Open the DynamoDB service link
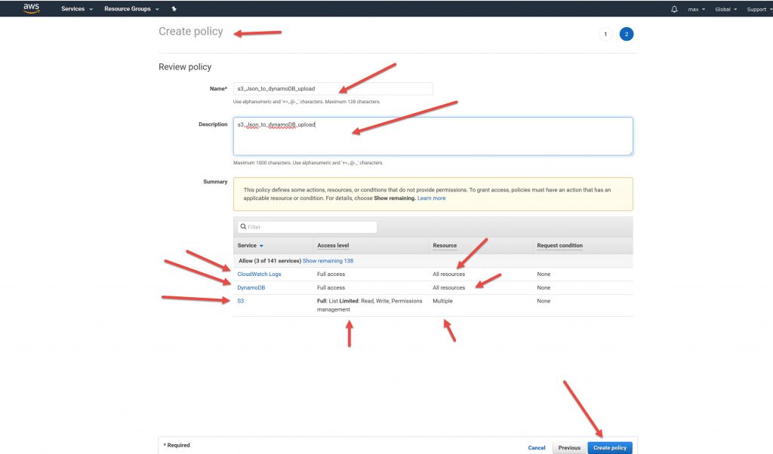The height and width of the screenshot is (454, 773). (251, 288)
